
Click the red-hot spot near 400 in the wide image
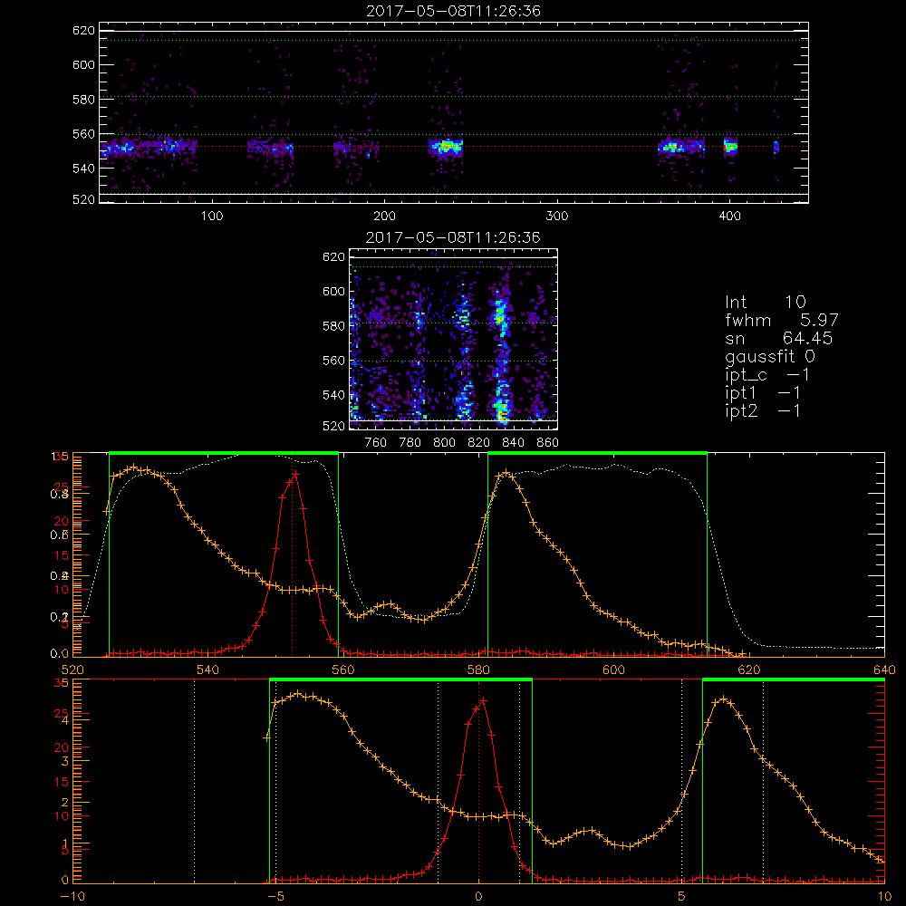click(729, 147)
